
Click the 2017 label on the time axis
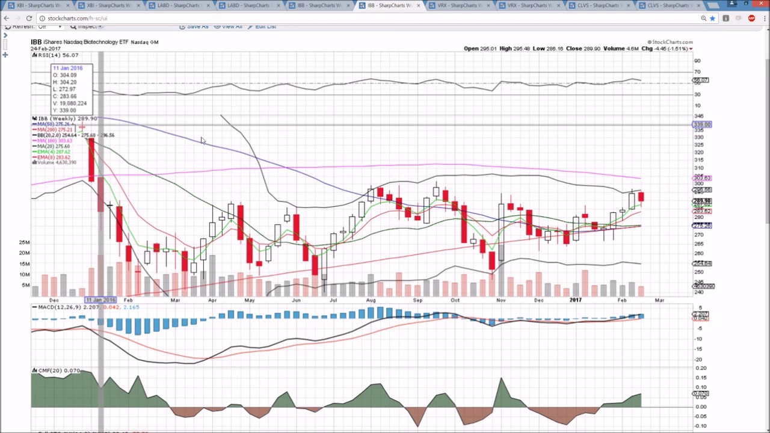point(576,300)
